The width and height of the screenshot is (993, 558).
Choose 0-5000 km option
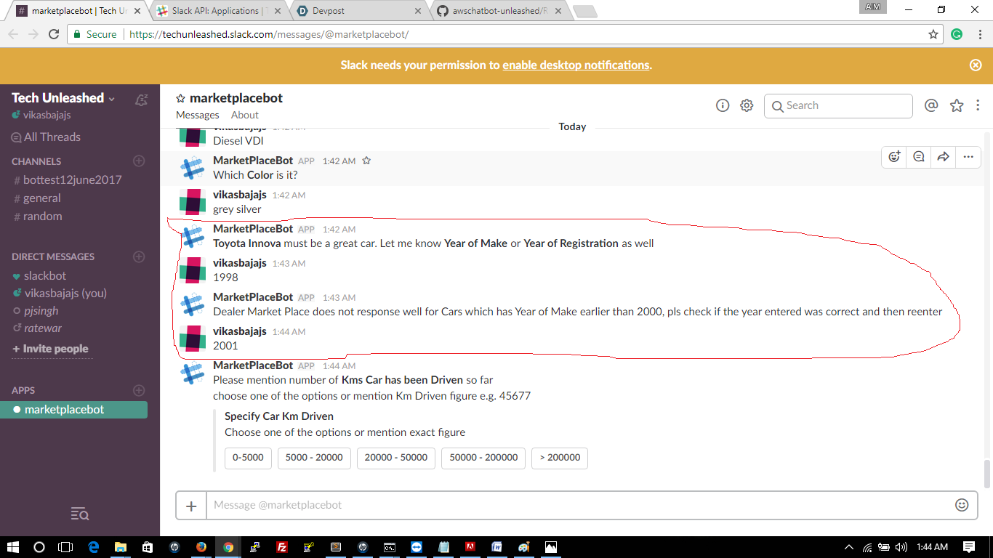pos(248,458)
